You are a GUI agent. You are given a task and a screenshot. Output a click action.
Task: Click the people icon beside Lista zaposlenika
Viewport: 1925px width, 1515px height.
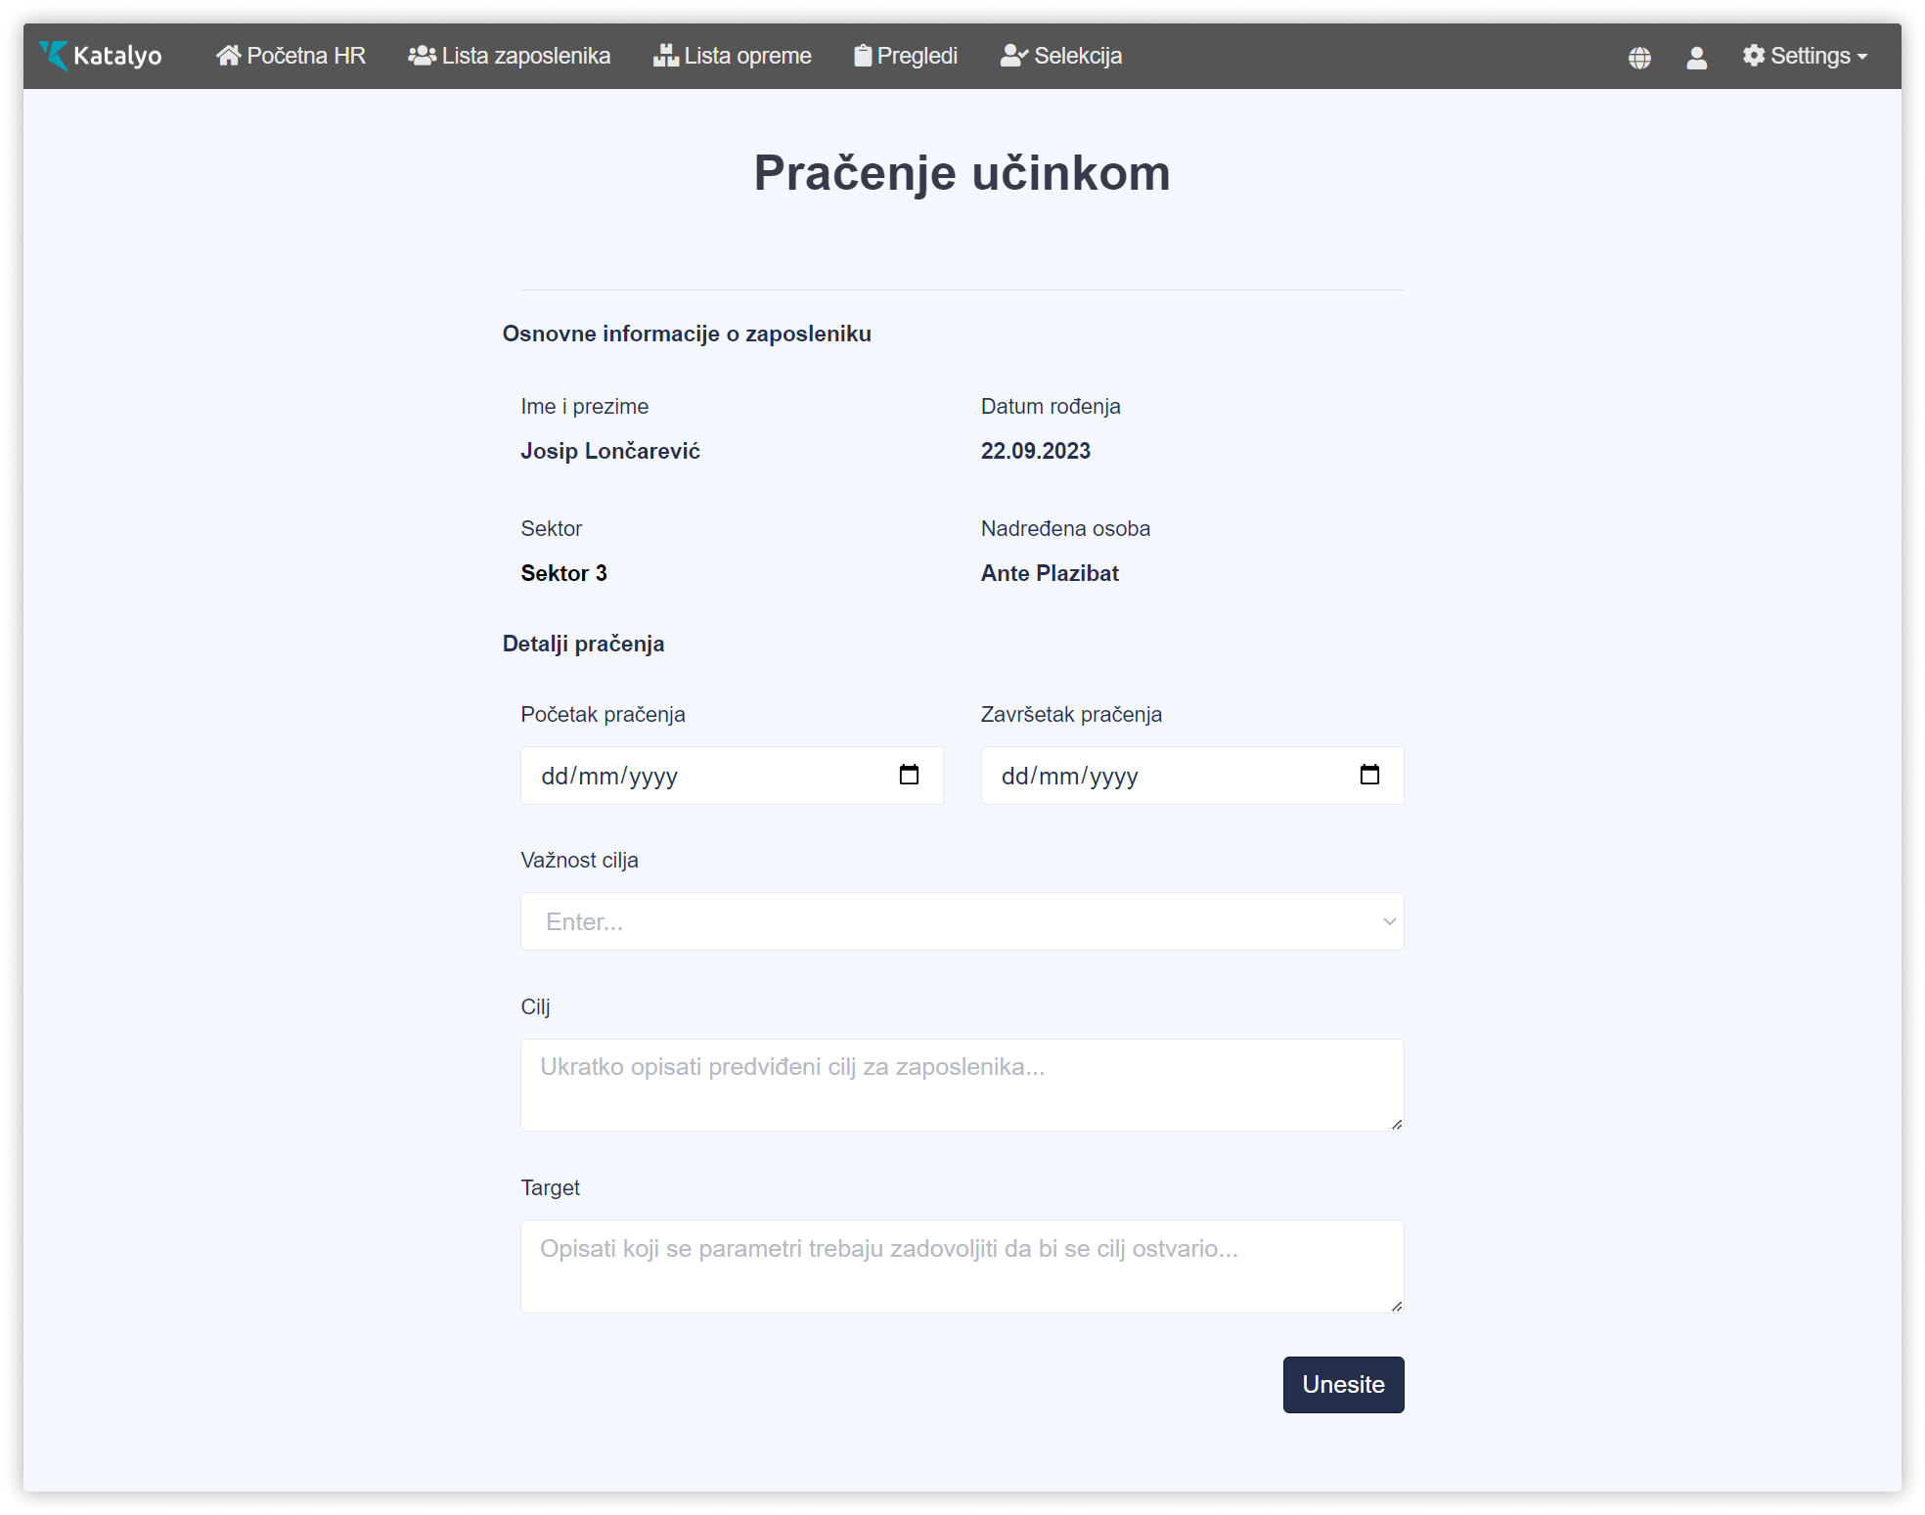click(x=422, y=56)
